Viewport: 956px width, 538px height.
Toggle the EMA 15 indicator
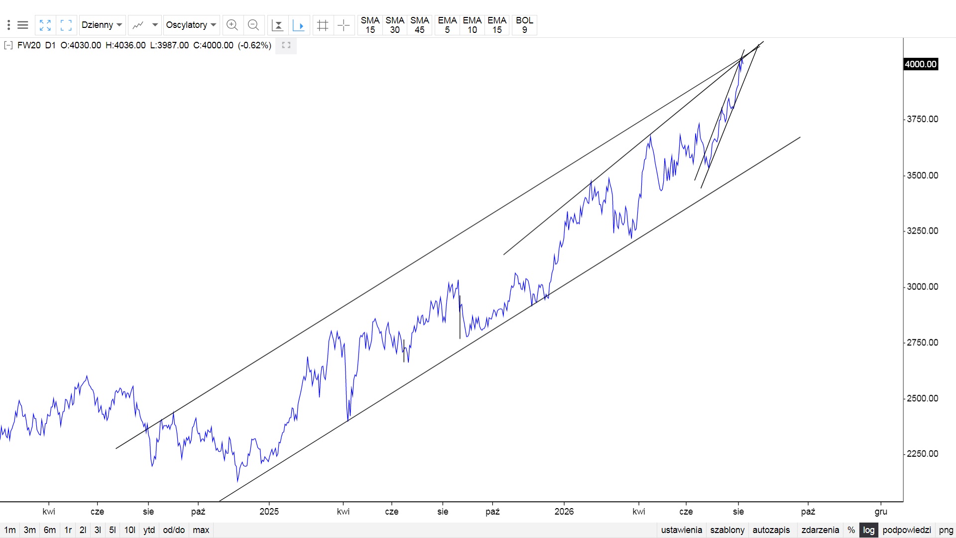pos(497,25)
